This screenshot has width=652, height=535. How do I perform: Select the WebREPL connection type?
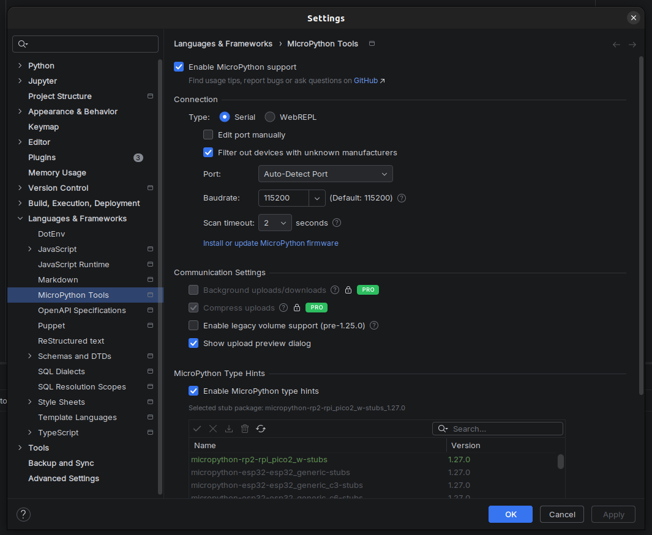(x=270, y=117)
